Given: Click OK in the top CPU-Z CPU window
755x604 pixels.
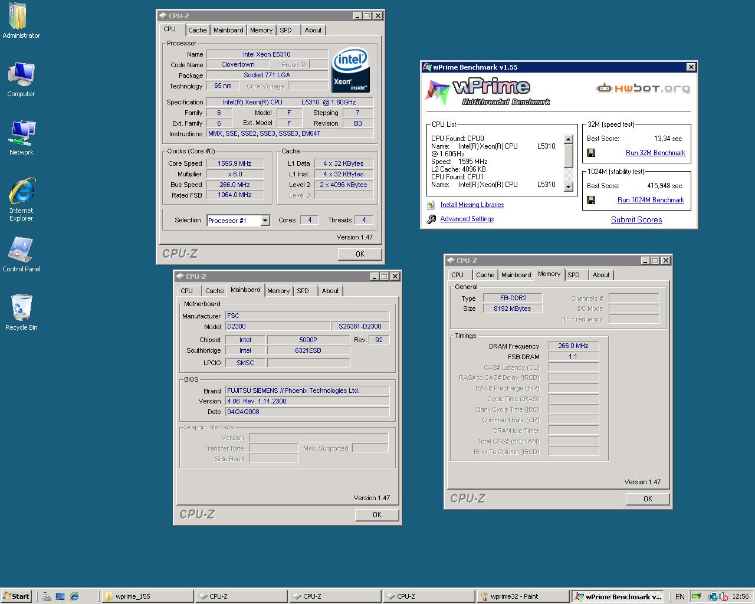Looking at the screenshot, I should [360, 254].
